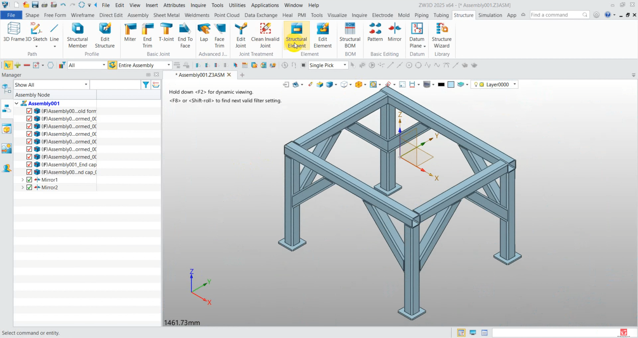Open the Structural BOM tool
The image size is (638, 338).
click(350, 35)
